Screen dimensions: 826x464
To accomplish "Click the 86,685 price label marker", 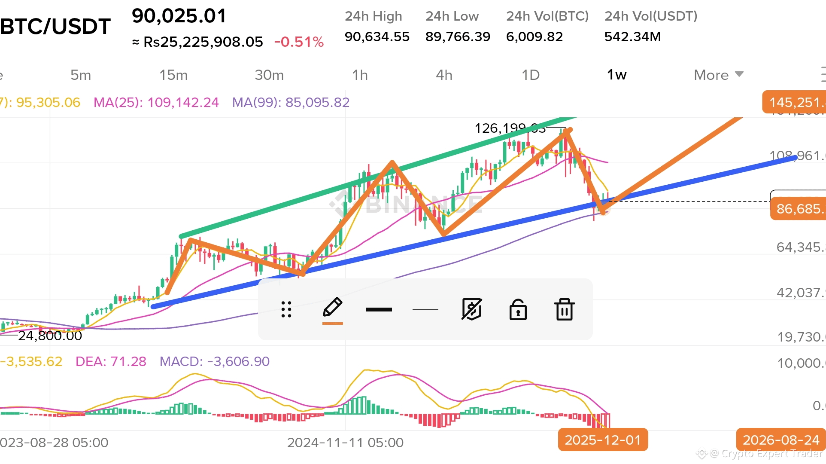I will click(x=798, y=209).
